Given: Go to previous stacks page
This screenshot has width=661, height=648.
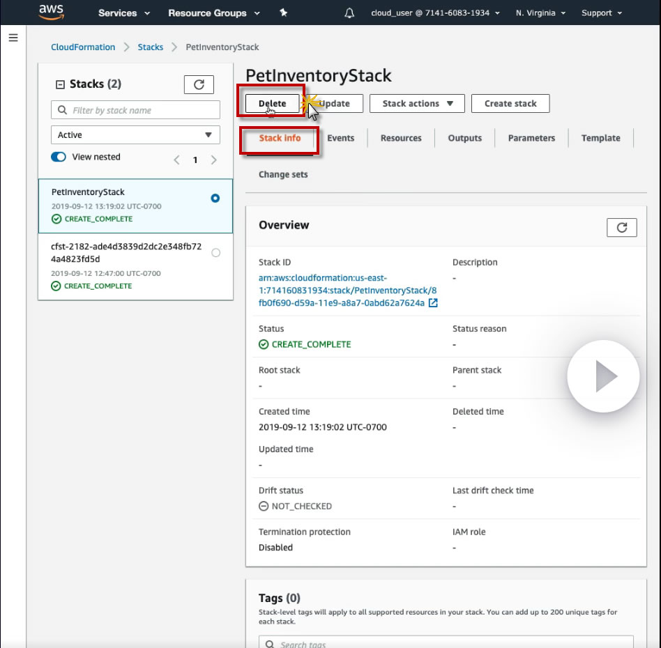Looking at the screenshot, I should click(x=176, y=160).
